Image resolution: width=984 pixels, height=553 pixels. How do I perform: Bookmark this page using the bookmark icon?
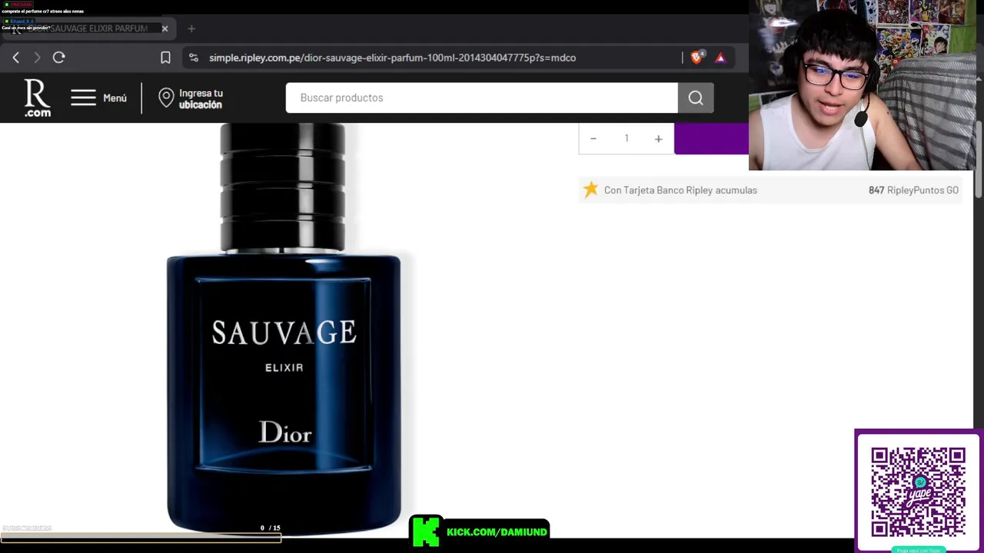(x=165, y=58)
